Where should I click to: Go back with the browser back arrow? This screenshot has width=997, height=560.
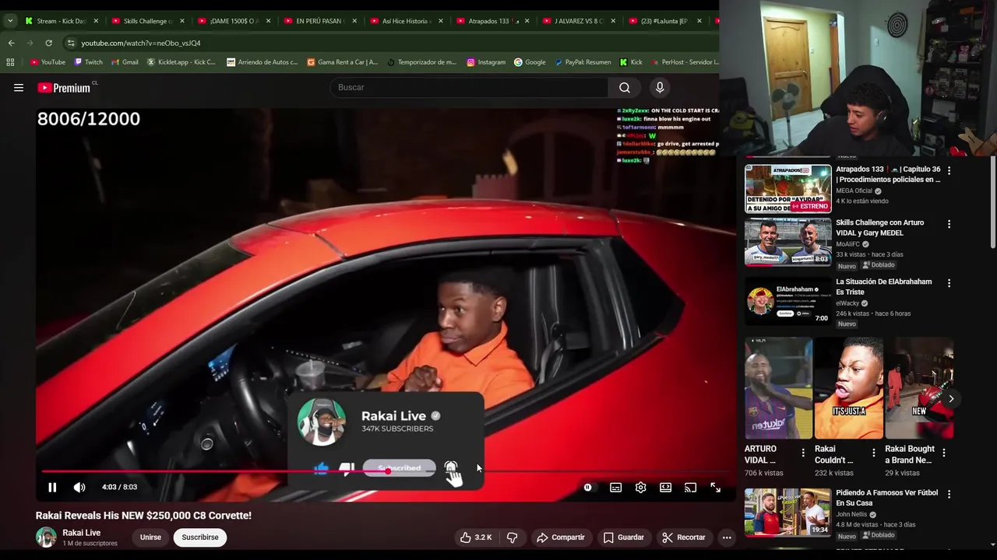pyautogui.click(x=11, y=43)
